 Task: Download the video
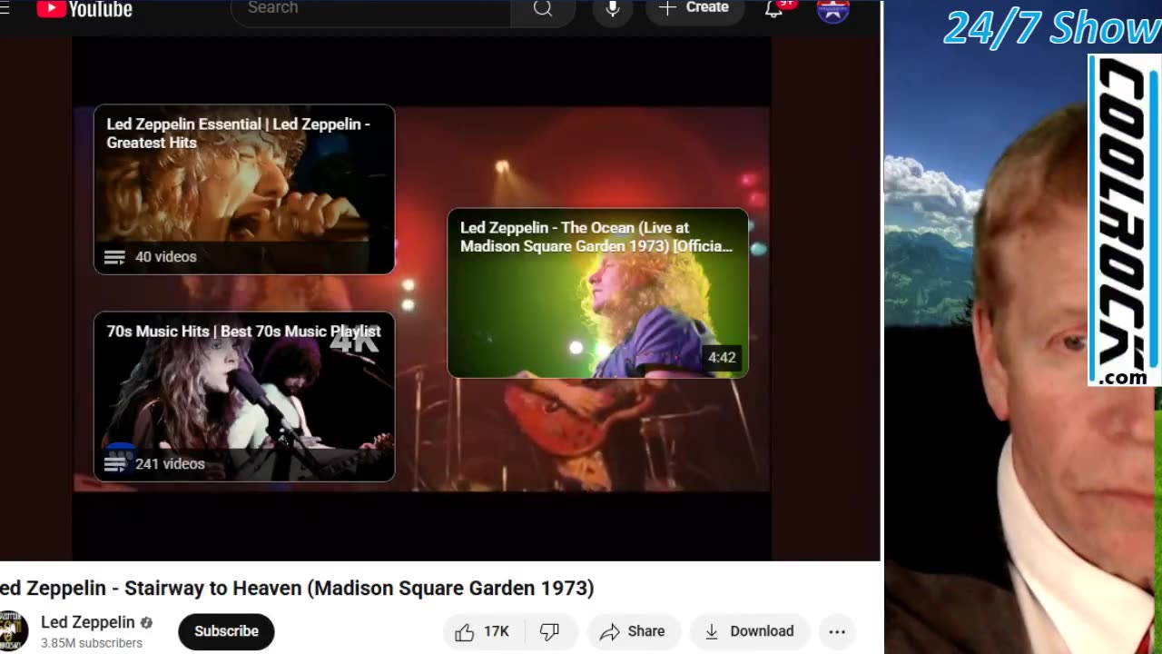(x=750, y=631)
